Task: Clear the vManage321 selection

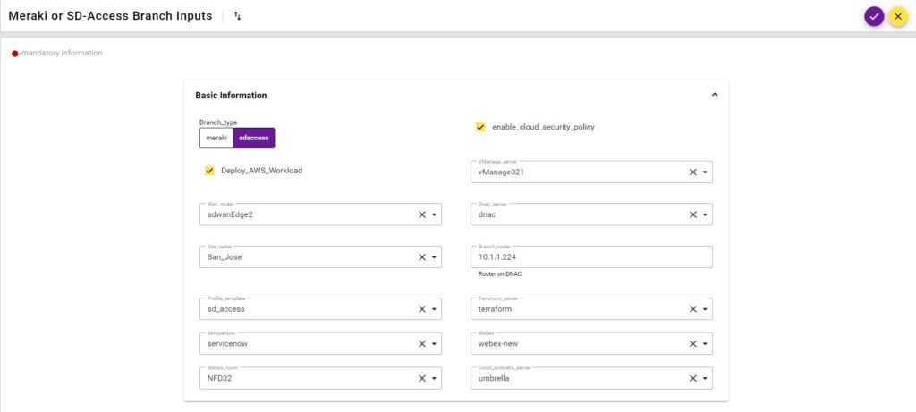Action: pyautogui.click(x=693, y=172)
